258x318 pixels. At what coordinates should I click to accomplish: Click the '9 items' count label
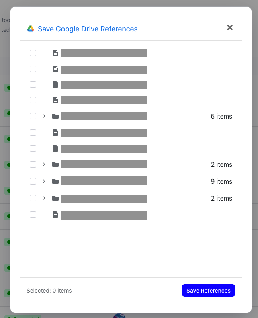(221, 181)
